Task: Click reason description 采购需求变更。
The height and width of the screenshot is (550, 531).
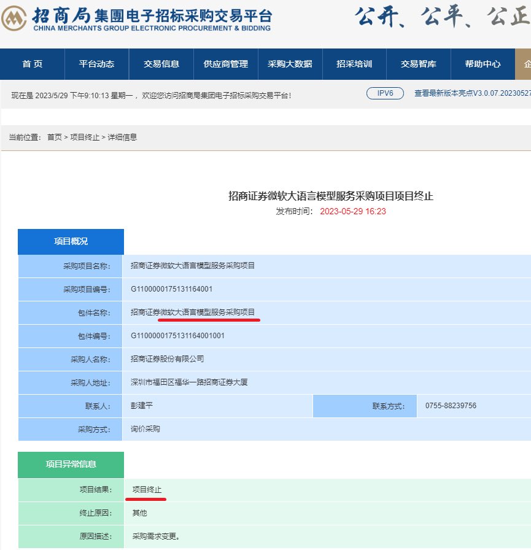Action: (156, 536)
